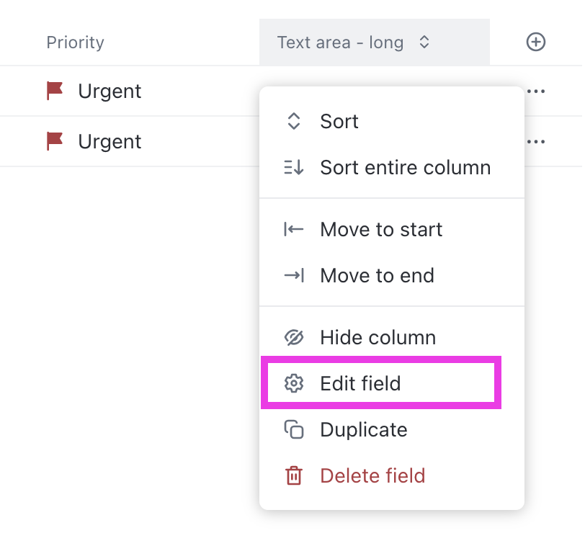
Task: Click the Move to end arrow icon
Action: 294,276
